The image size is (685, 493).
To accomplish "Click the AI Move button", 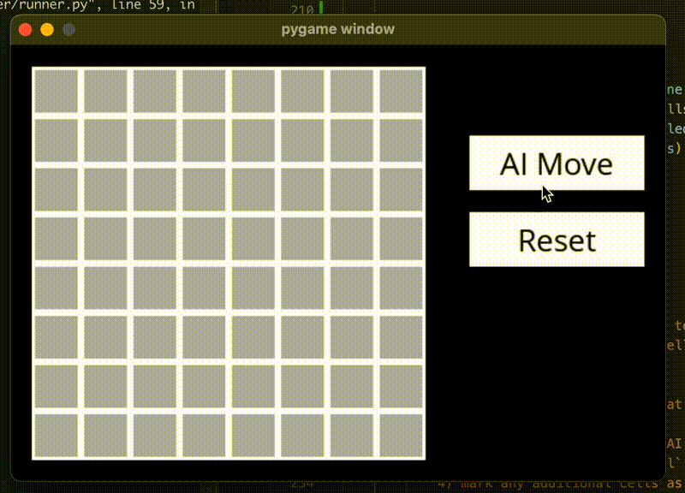I will pyautogui.click(x=557, y=163).
